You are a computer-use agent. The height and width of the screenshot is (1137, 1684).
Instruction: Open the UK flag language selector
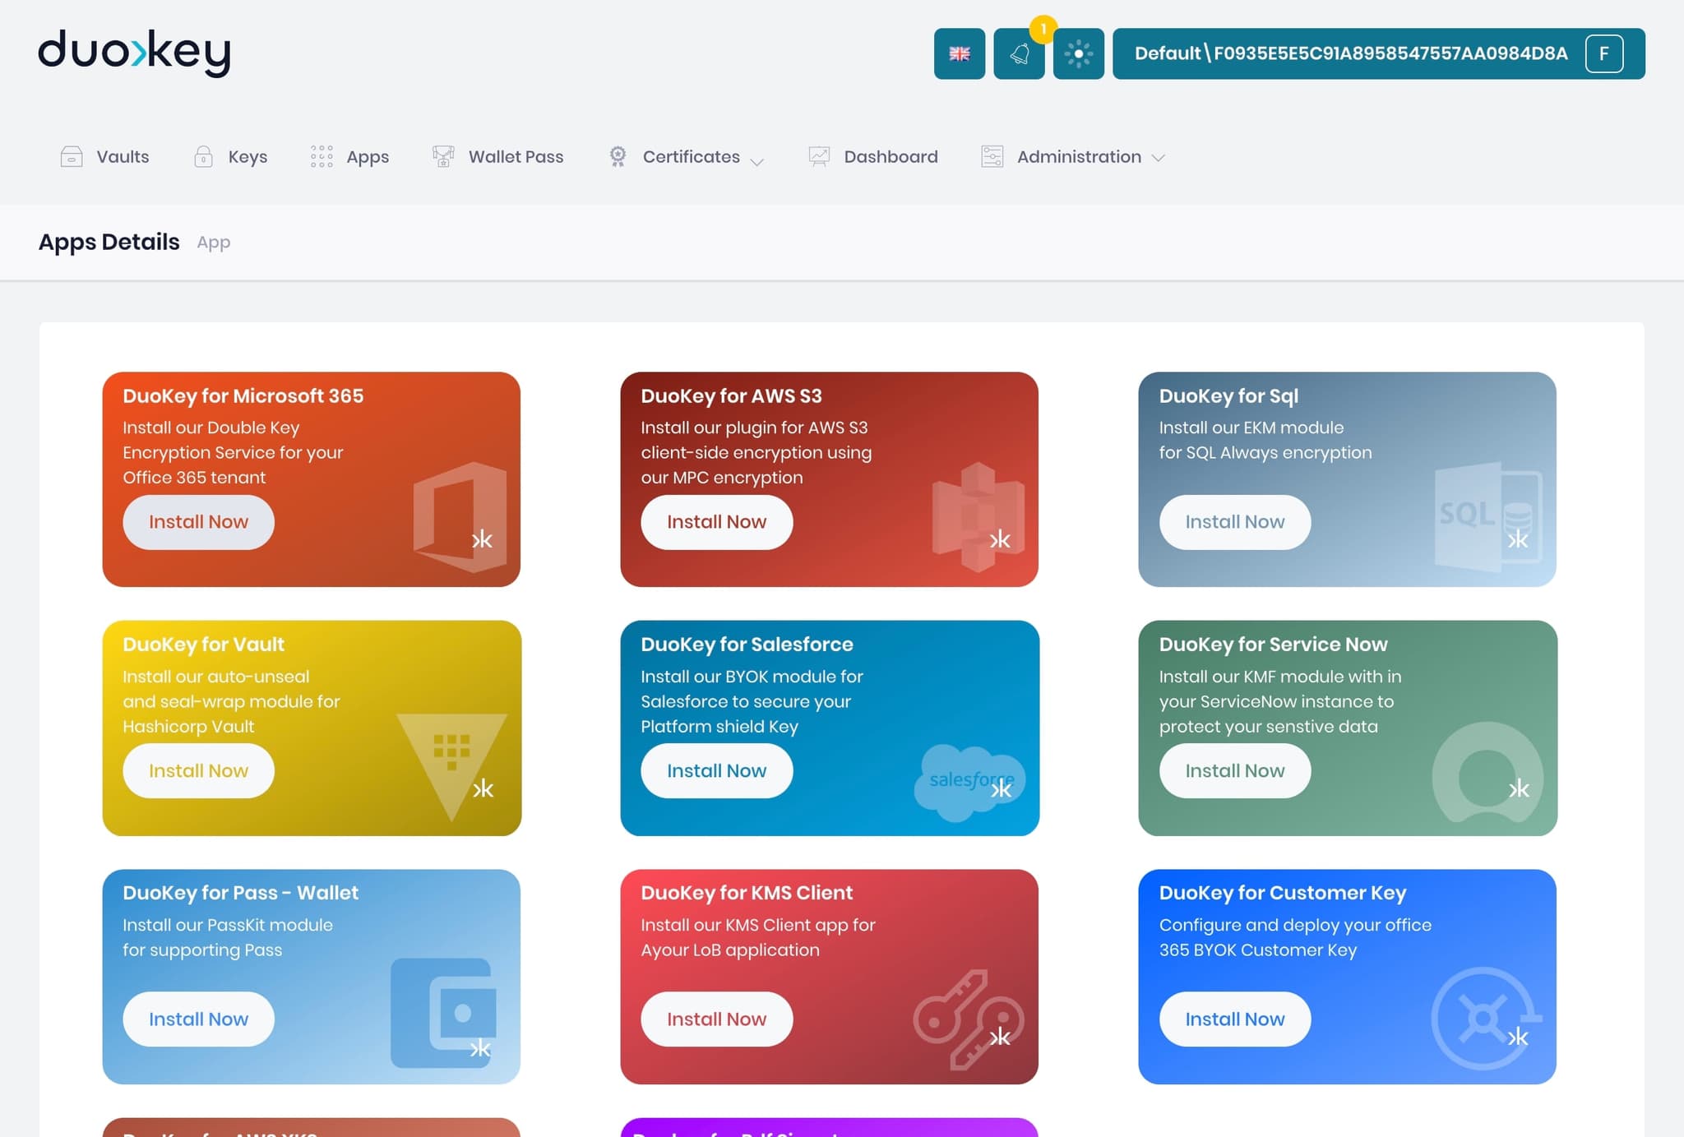point(959,53)
